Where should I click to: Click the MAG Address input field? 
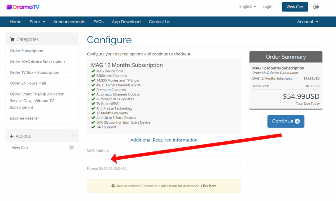pyautogui.click(x=164, y=160)
